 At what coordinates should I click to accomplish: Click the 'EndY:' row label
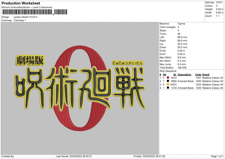click(x=163, y=54)
